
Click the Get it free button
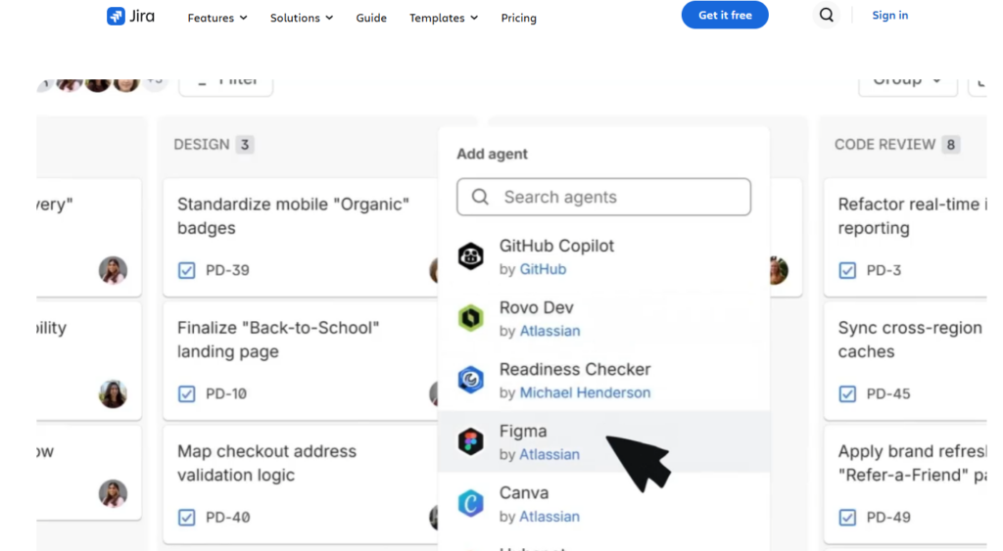click(725, 15)
